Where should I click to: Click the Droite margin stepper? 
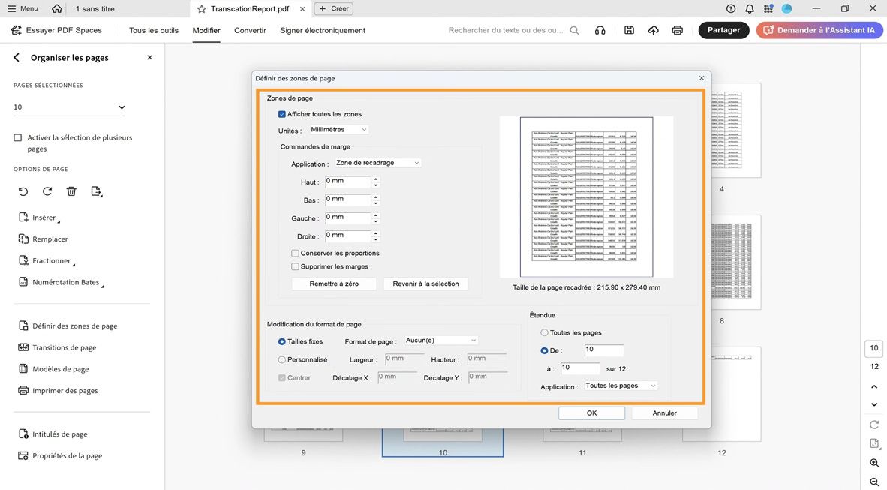[x=376, y=236]
